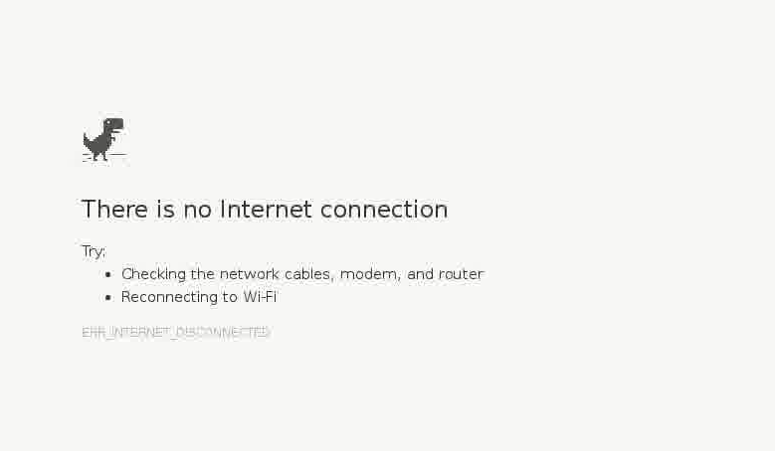Click the dinosaur's head
Viewport: 775px width, 451px height.
[x=114, y=124]
